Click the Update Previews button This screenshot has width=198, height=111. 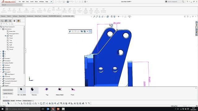tap(8, 93)
